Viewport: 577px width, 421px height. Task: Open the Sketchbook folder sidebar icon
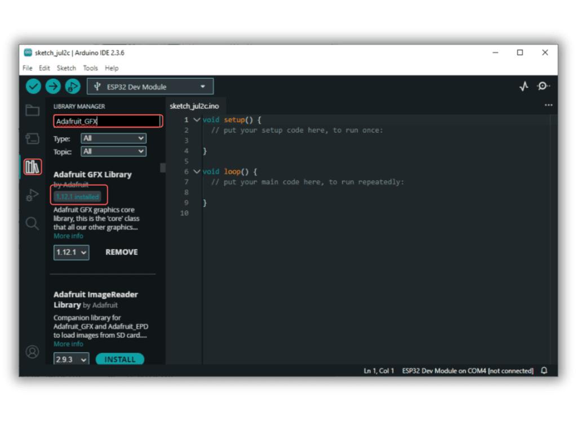(x=32, y=110)
